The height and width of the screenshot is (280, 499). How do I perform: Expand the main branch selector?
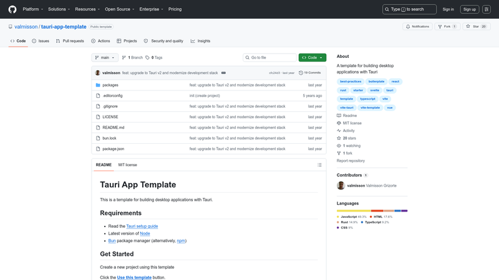(105, 57)
